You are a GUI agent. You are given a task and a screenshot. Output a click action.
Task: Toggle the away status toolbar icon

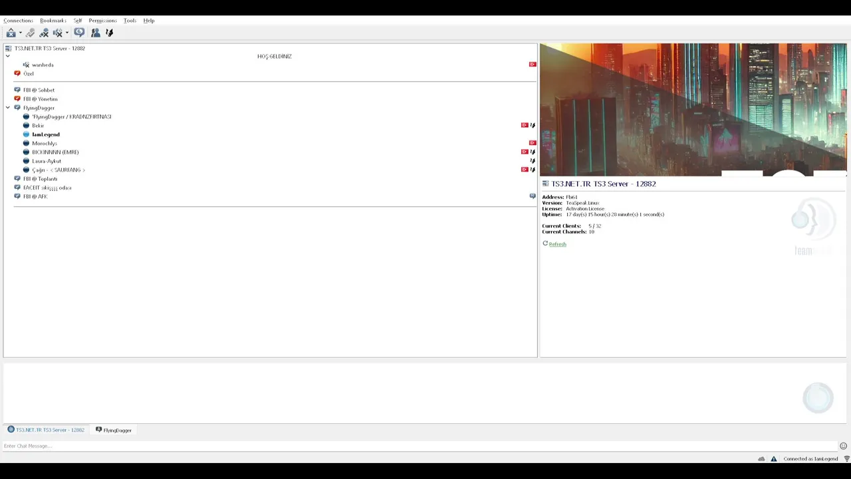(30, 33)
